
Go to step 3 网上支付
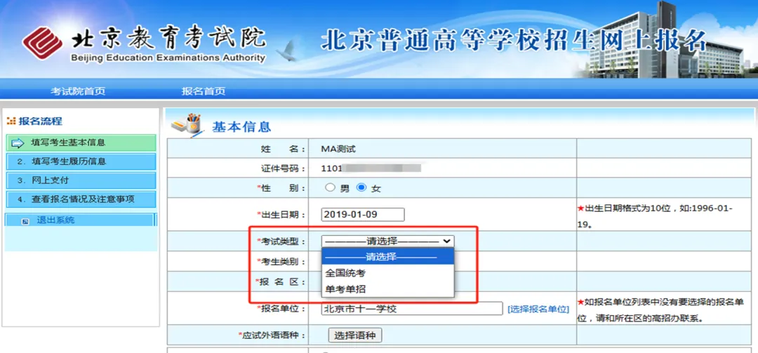(81, 180)
